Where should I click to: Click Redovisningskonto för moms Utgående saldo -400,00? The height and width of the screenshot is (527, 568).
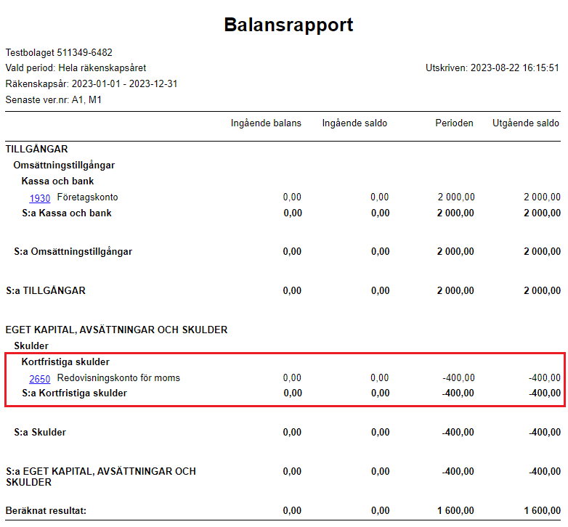(545, 377)
